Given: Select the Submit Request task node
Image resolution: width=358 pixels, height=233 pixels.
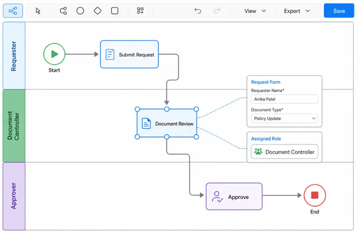Looking at the screenshot, I should 129,54.
